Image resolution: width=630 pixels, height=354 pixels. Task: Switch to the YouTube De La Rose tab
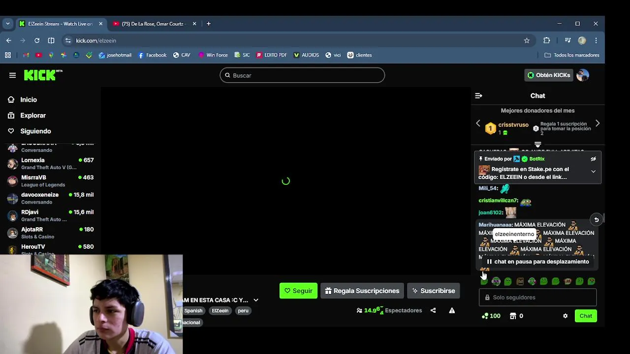[153, 24]
